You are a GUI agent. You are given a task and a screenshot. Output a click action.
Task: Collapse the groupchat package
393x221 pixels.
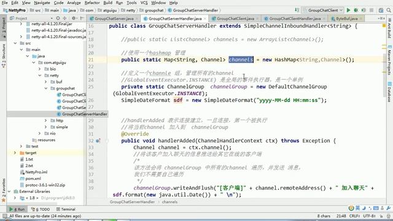46,88
